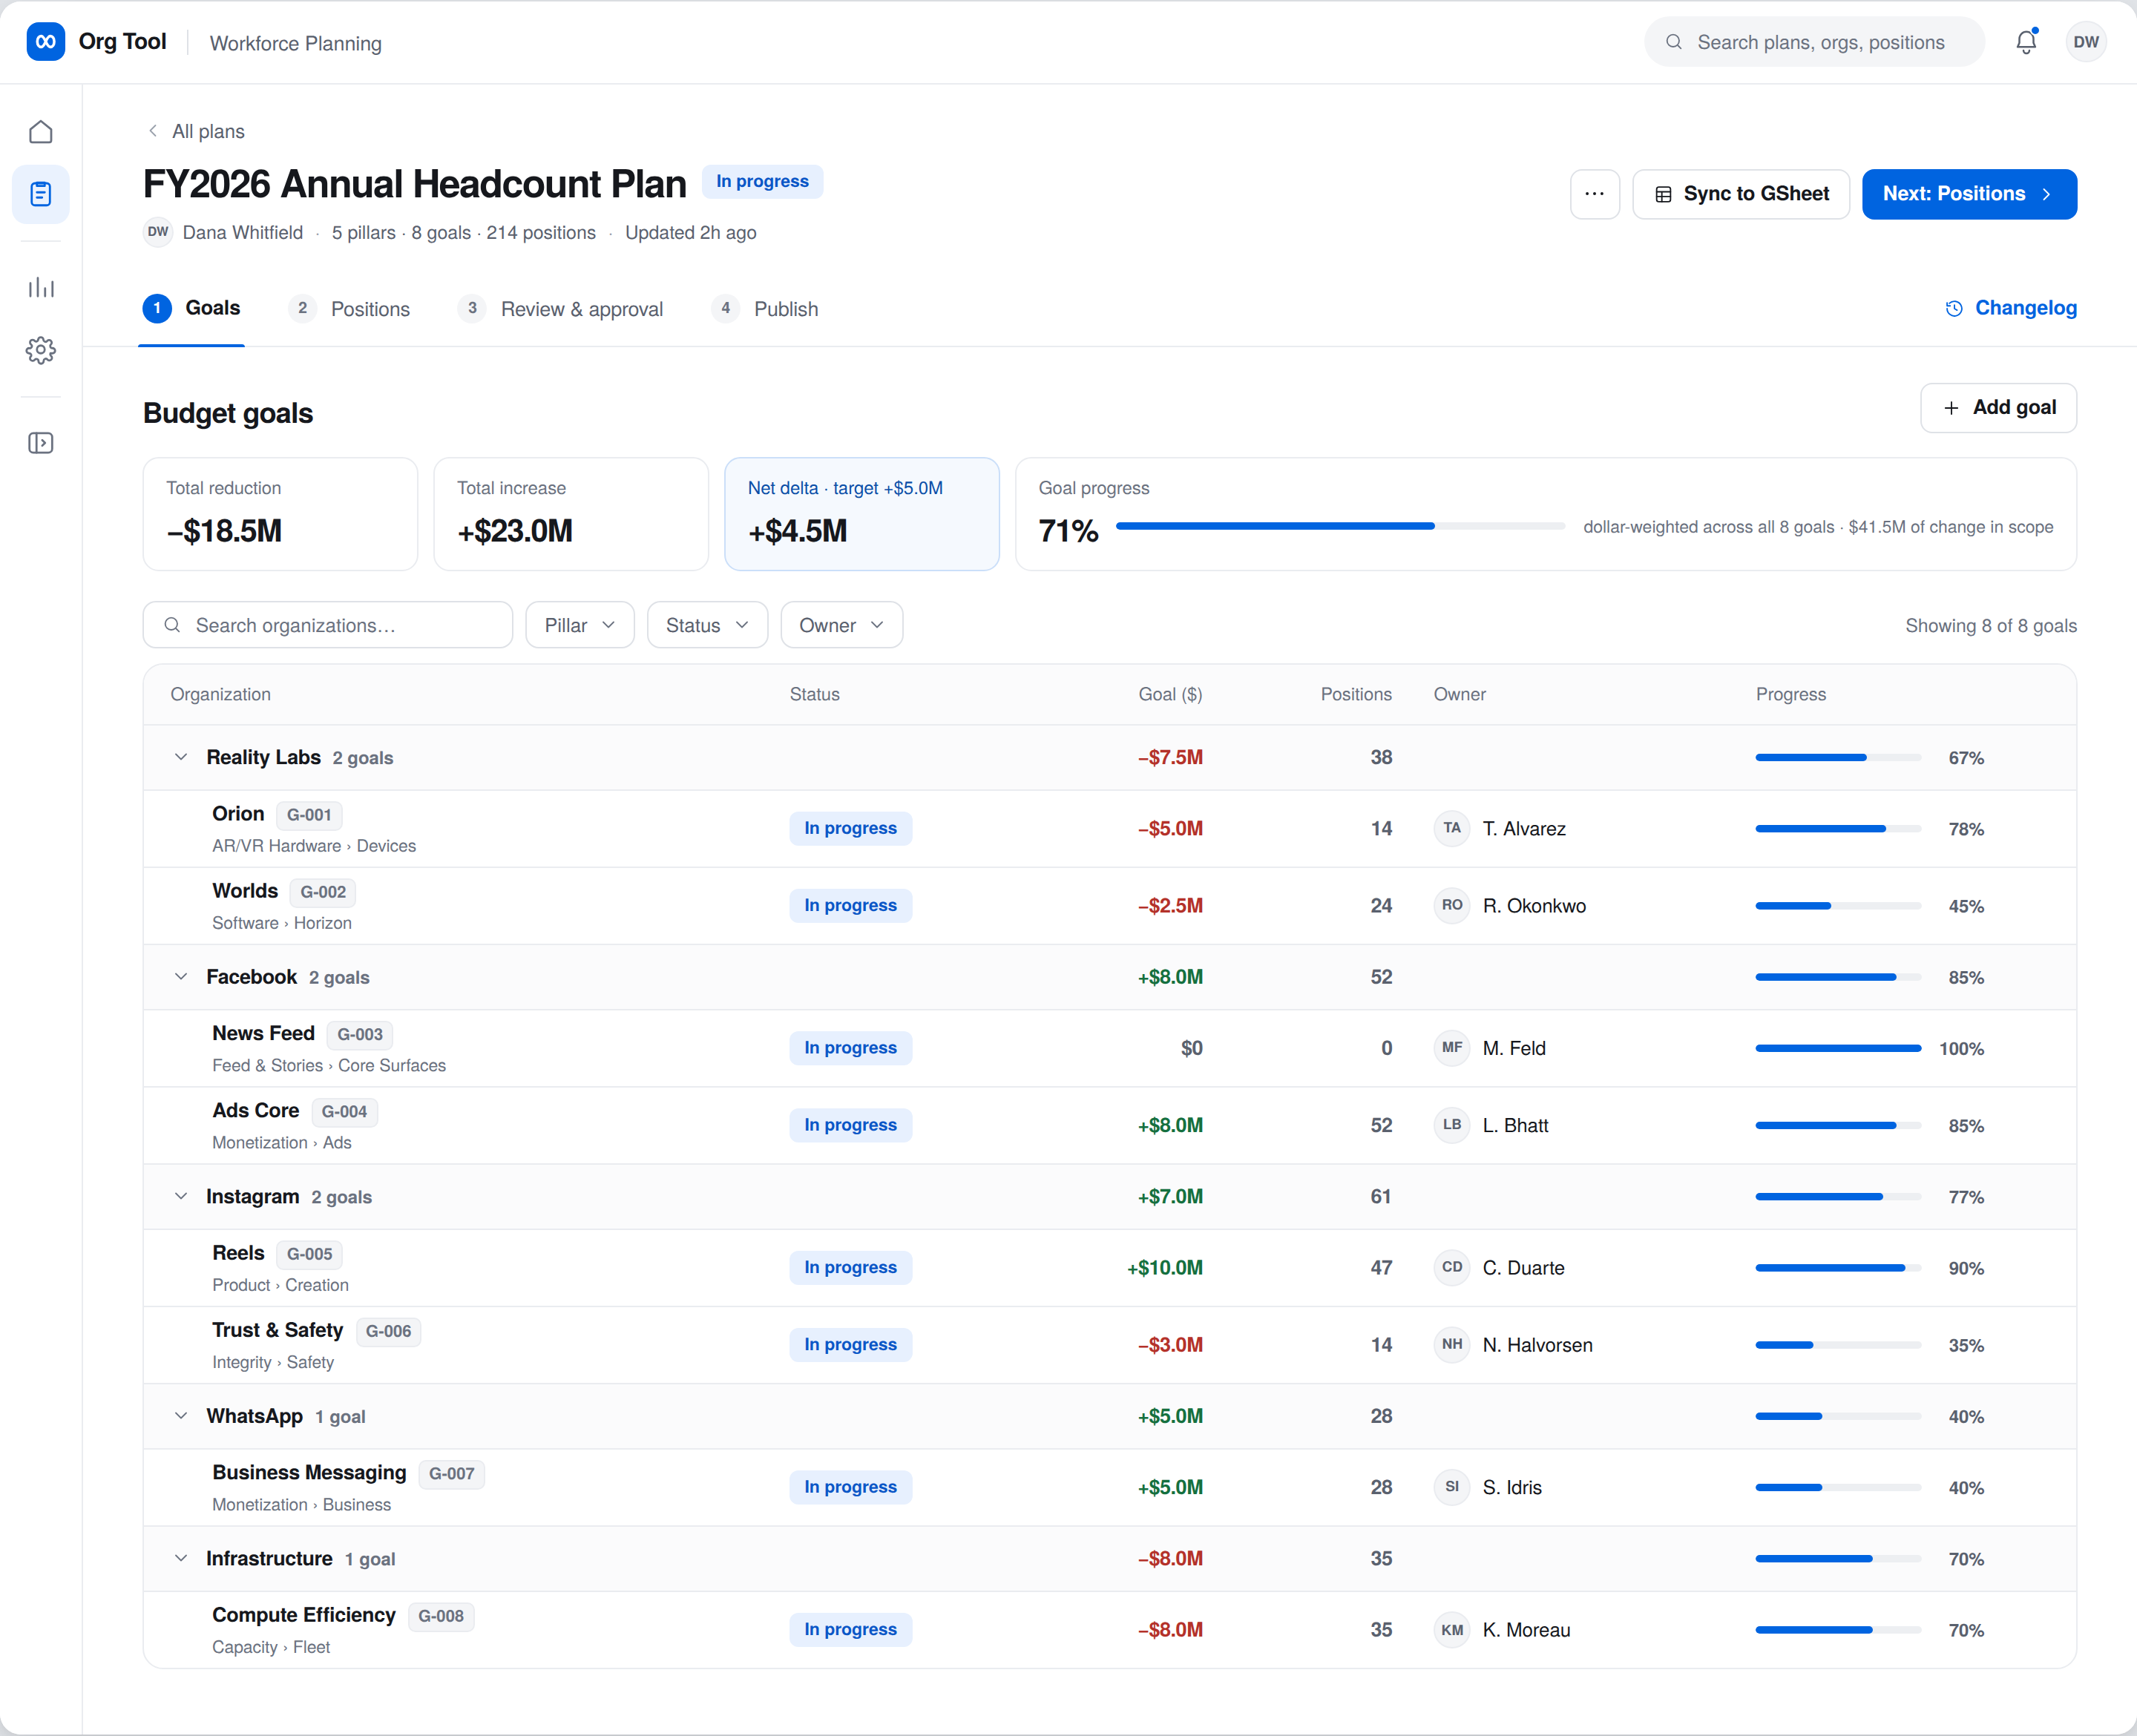Open the Home sidebar icon
Image resolution: width=2137 pixels, height=1736 pixels.
tap(41, 132)
